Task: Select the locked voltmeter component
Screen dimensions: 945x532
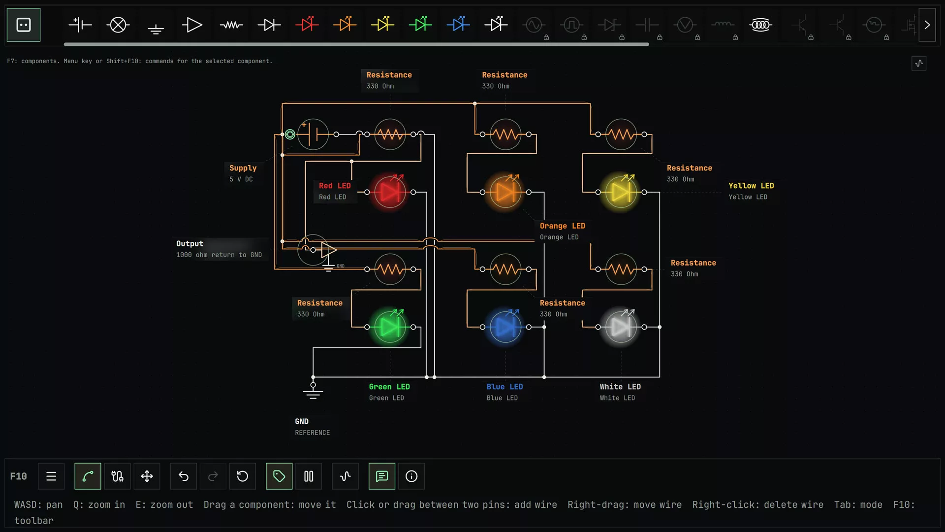Action: 685,25
